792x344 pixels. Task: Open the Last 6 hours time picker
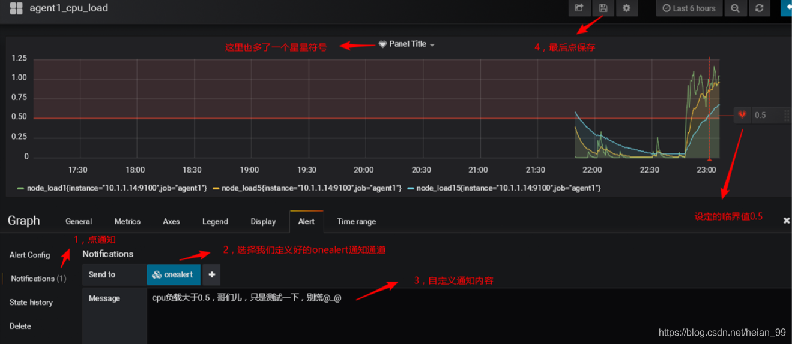point(689,8)
